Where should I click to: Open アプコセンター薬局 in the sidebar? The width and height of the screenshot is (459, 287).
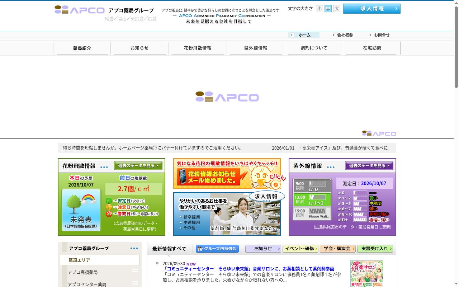click(x=87, y=284)
